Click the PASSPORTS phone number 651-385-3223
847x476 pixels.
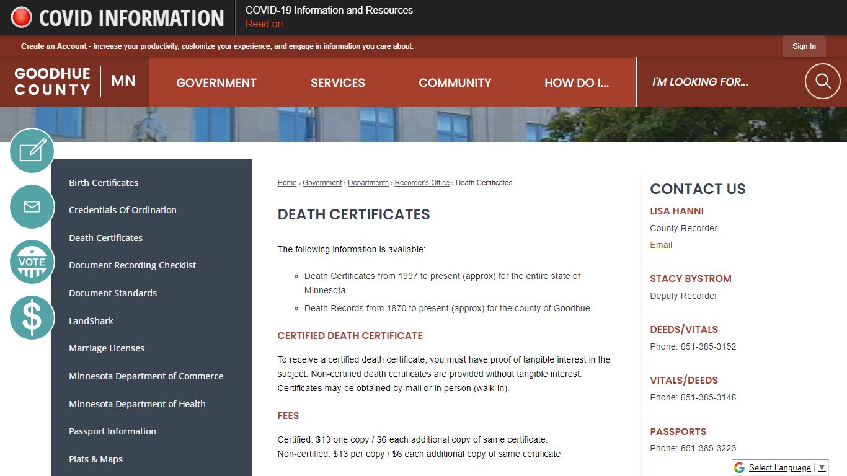point(708,448)
